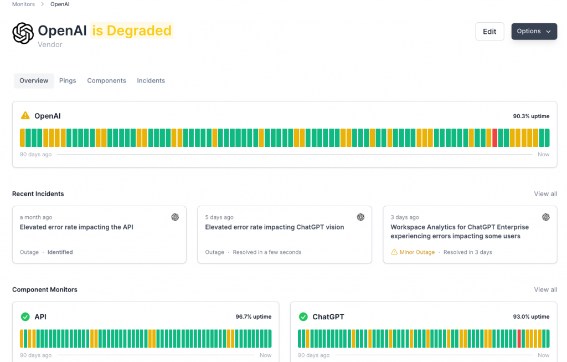The height and width of the screenshot is (362, 567).
Task: Click the 93.0% uptime label on ChatGPT
Action: point(531,317)
